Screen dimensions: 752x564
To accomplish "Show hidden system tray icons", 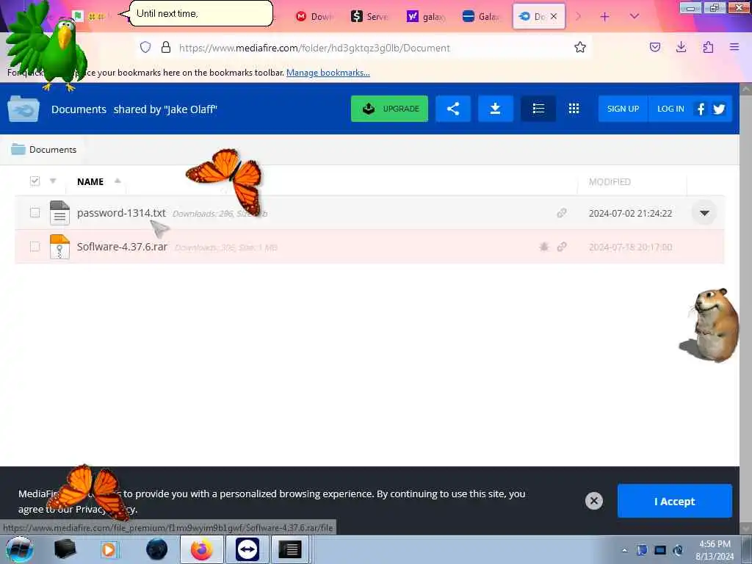I will click(x=624, y=550).
